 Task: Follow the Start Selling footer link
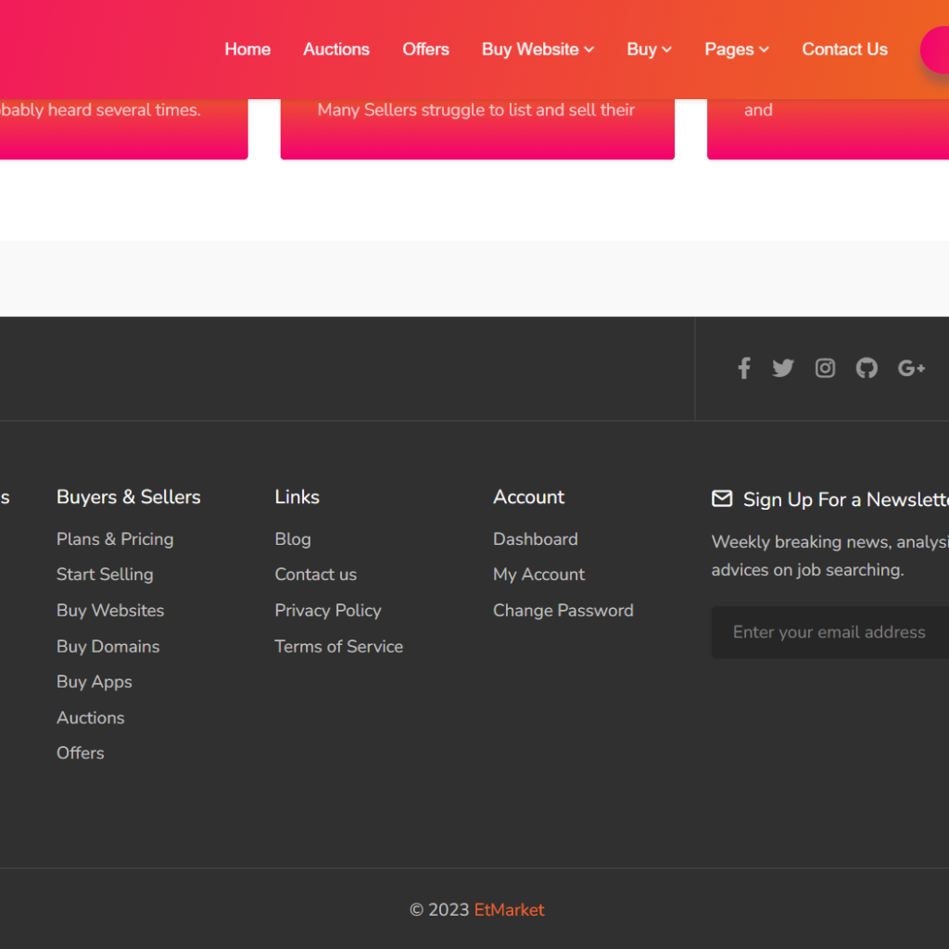coord(105,575)
